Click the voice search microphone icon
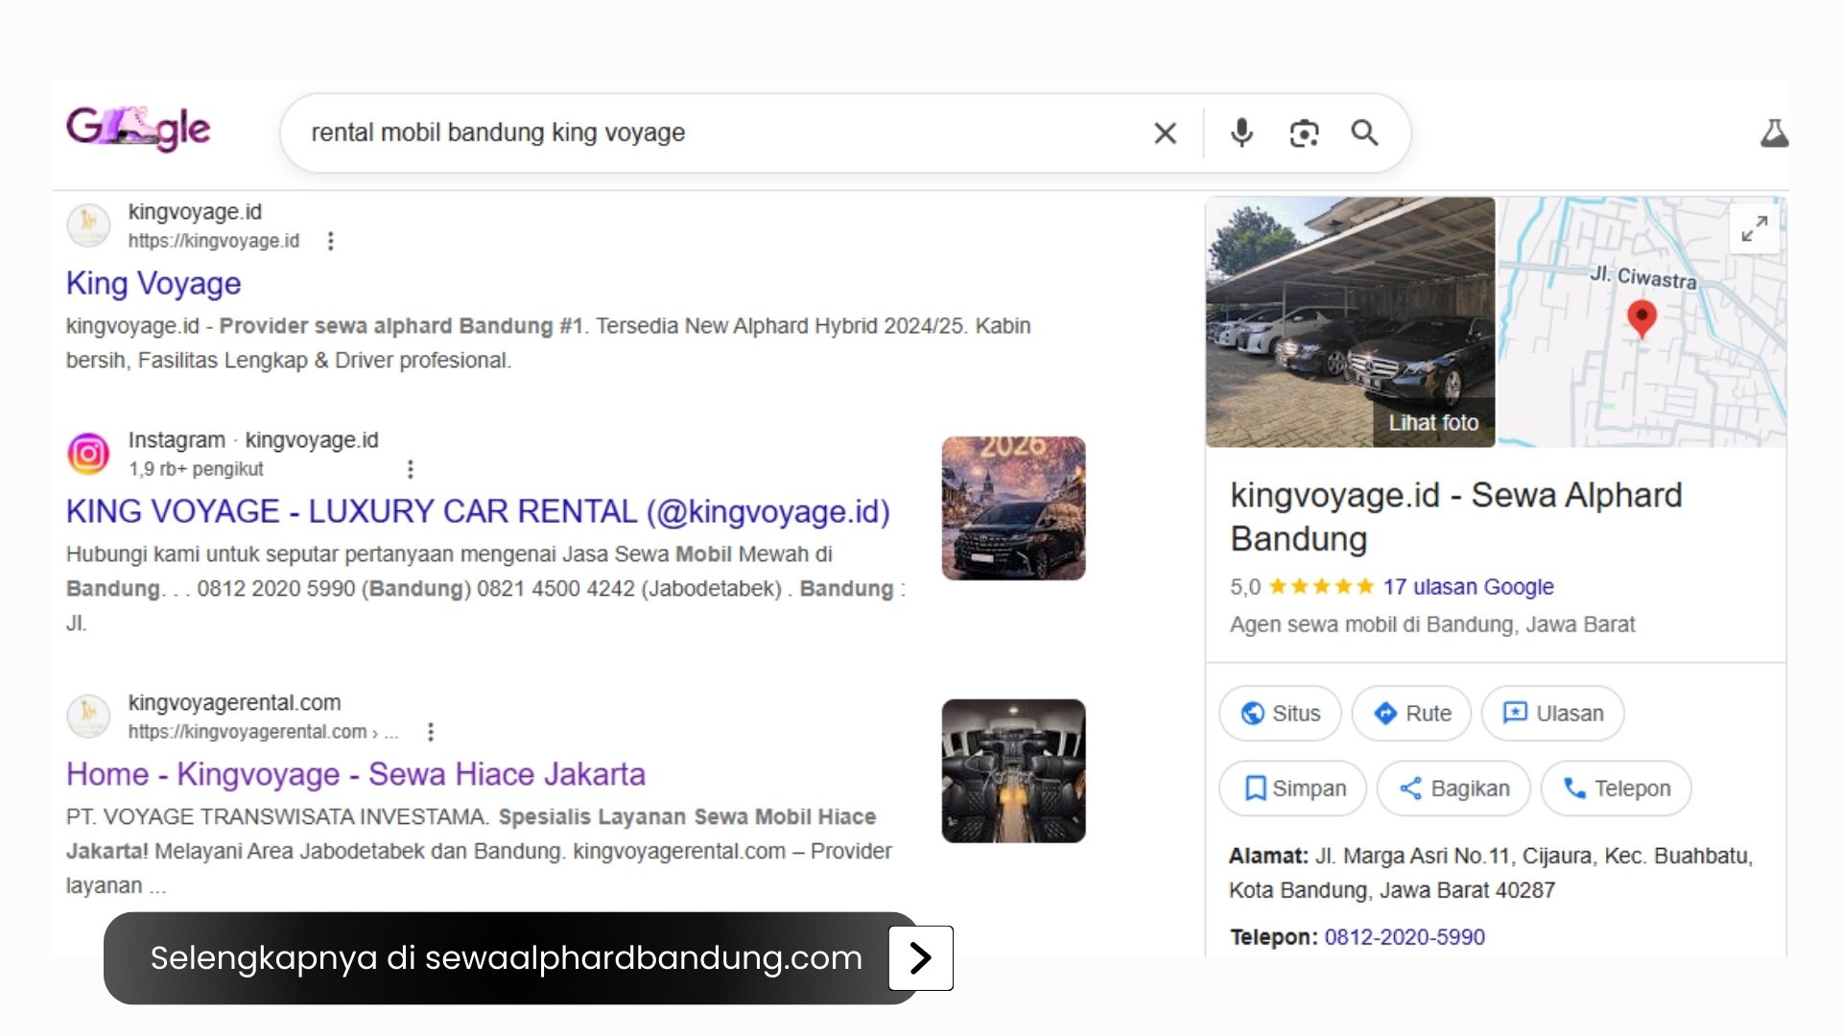Viewport: 1842px width, 1036px height. [x=1241, y=133]
